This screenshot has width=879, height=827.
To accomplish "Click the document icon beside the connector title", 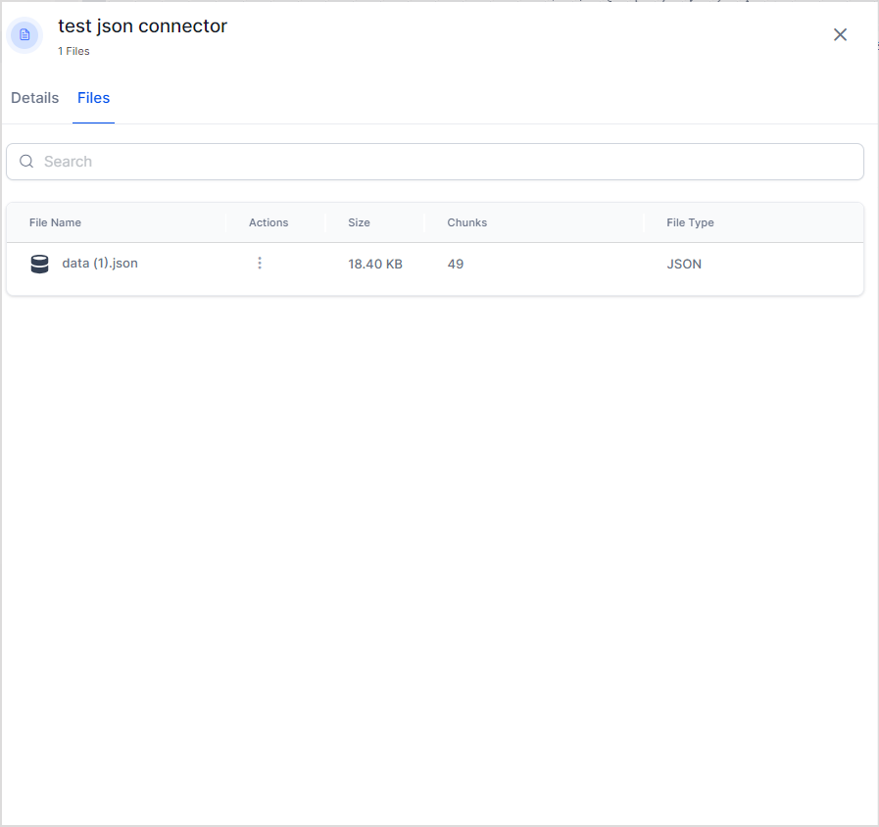I will (x=24, y=35).
